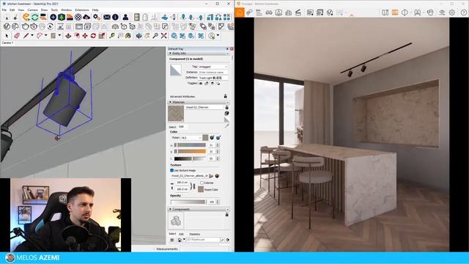Screen dimensions: 469x264
Task: Open the File menu
Action: coord(4,10)
